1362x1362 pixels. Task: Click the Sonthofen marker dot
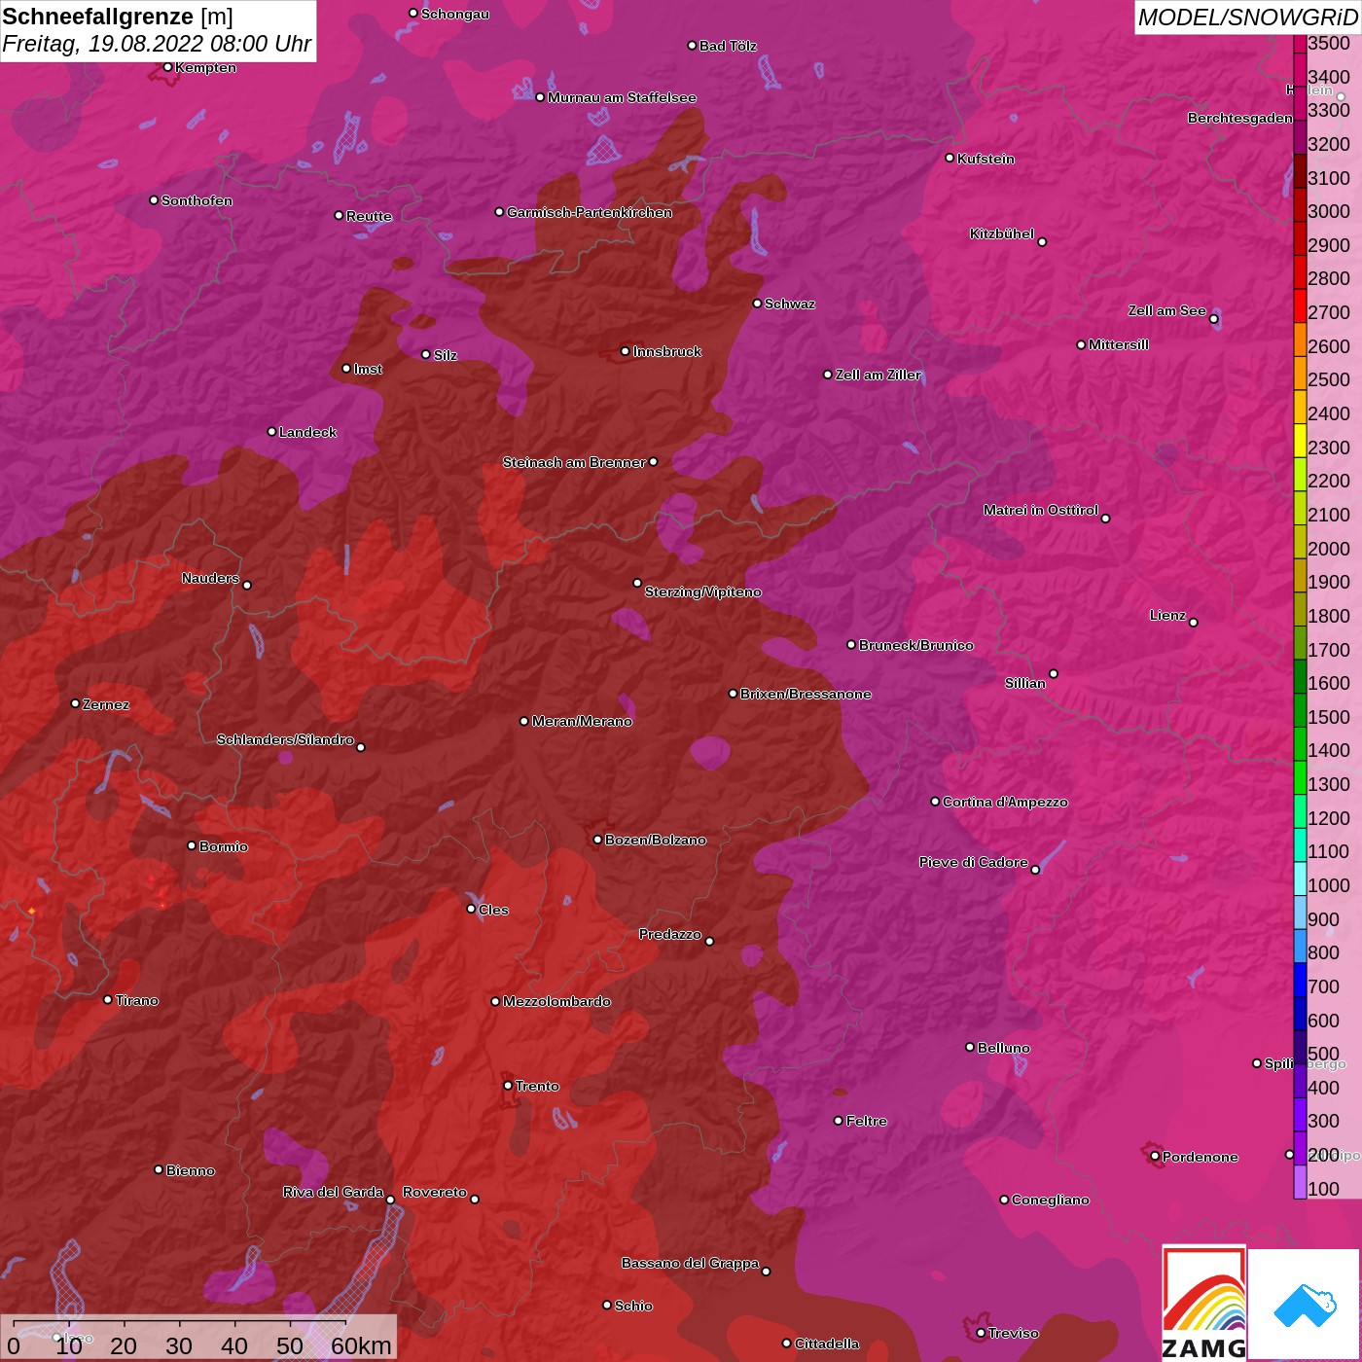point(154,200)
